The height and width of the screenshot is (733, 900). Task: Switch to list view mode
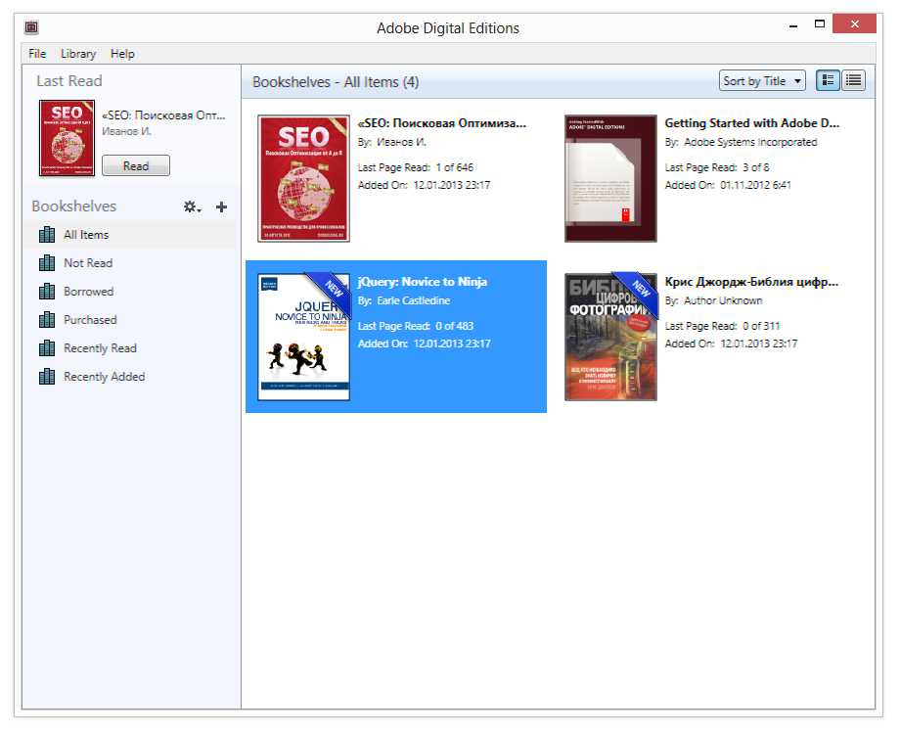853,81
